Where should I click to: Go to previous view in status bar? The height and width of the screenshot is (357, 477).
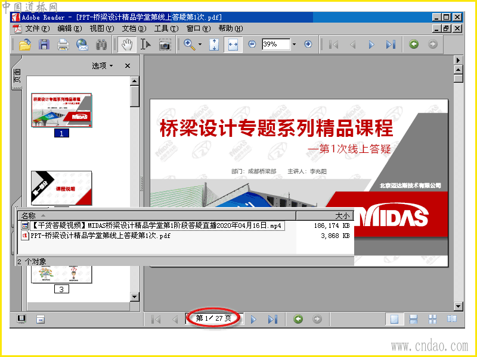pos(298,319)
